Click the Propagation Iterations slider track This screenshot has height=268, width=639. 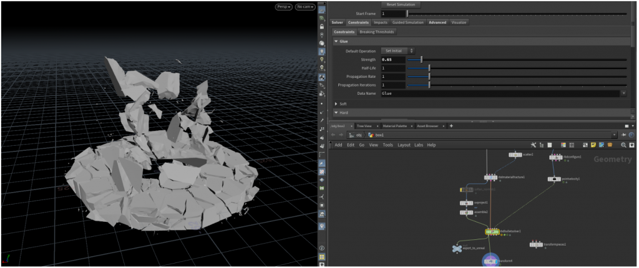[x=517, y=85]
